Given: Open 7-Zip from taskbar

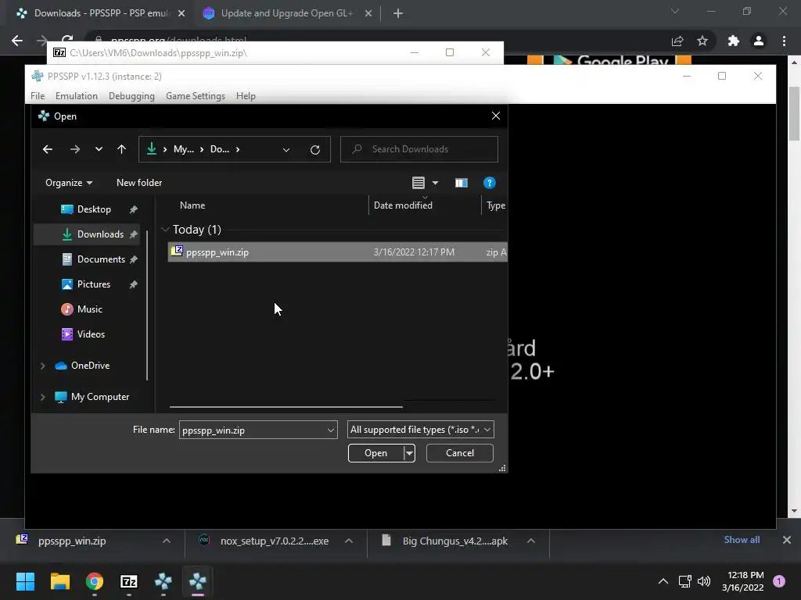Looking at the screenshot, I should coord(129,581).
